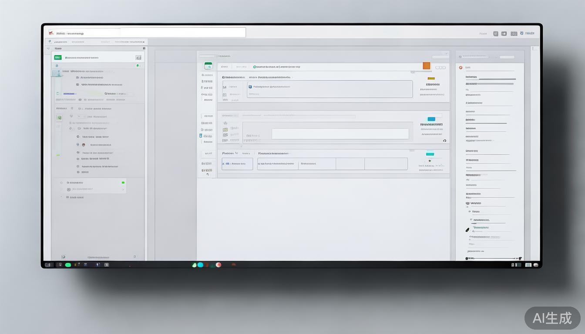This screenshot has width=585, height=334.
Task: Select the radio button beside avatar in left list
Action: (x=78, y=144)
